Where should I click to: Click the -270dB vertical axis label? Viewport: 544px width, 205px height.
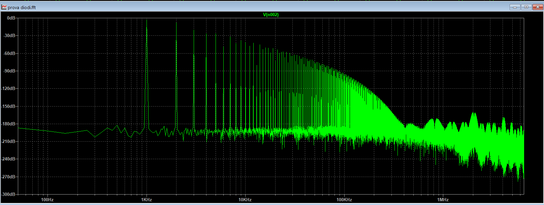click(x=8, y=177)
